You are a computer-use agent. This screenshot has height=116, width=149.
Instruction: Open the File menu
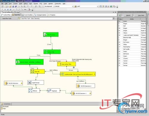[2, 4]
